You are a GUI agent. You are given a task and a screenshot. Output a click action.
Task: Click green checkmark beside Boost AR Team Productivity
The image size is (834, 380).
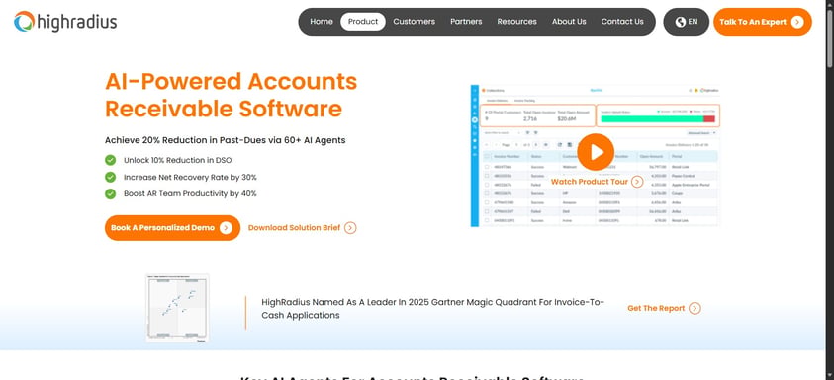110,193
